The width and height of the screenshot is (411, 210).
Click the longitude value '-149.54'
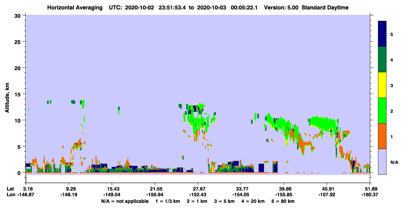(112, 195)
